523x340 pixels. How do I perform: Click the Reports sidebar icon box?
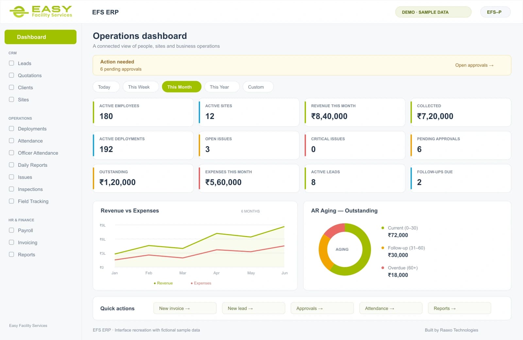(x=11, y=254)
